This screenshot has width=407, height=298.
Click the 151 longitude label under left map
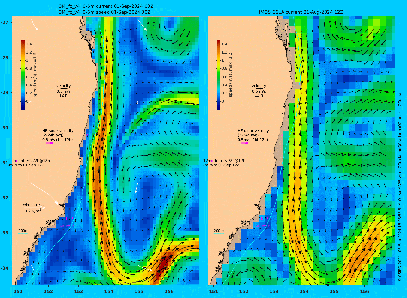(x=18, y=291)
